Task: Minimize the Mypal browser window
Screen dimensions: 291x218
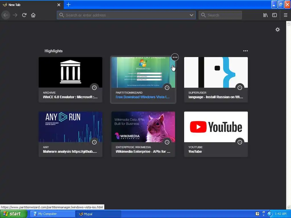Action: point(274,5)
